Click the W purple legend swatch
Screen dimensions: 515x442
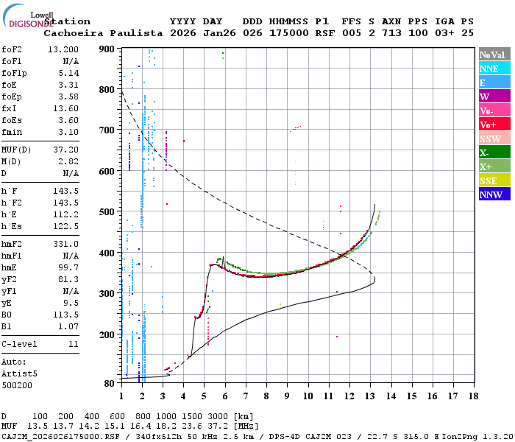click(x=494, y=97)
